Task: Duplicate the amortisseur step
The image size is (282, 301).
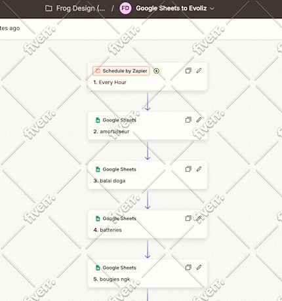Action: (188, 120)
